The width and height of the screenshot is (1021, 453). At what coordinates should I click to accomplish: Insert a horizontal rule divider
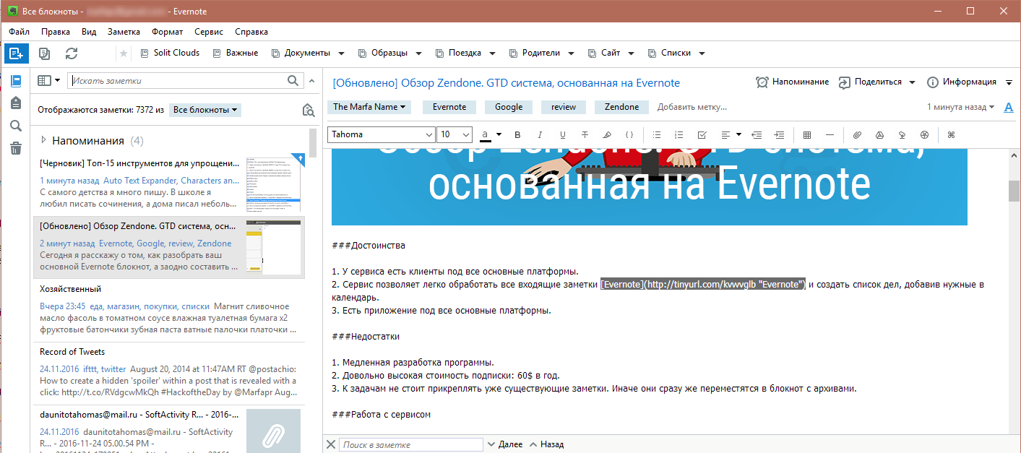[829, 134]
